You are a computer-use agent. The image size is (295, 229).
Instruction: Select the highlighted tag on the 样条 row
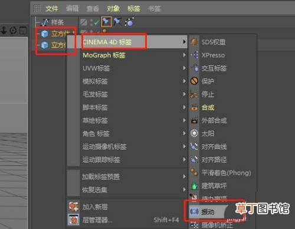point(106,22)
